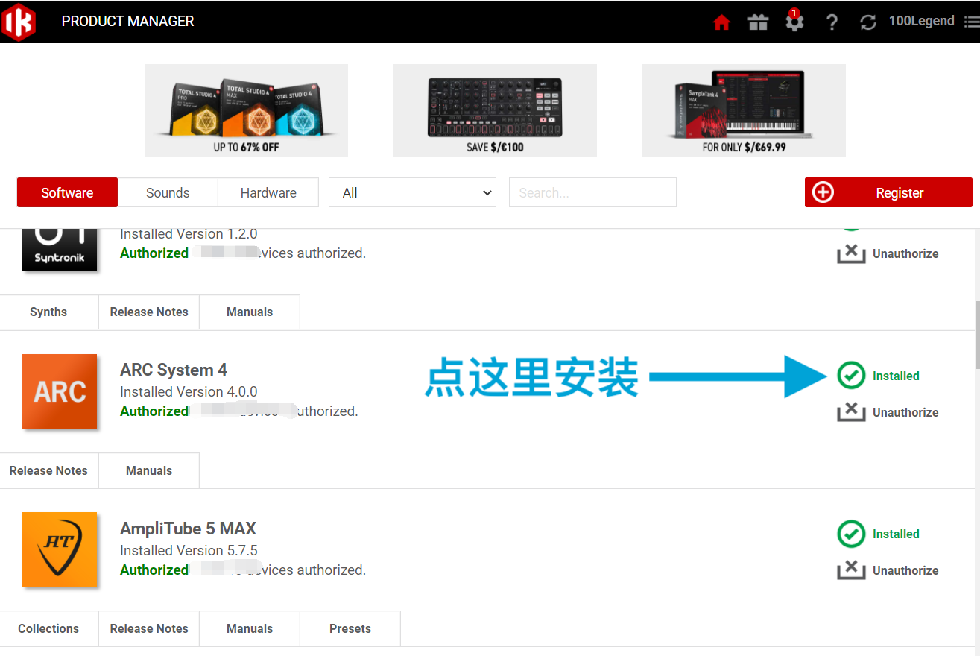Switch to the Hardware tab
The width and height of the screenshot is (980, 656).
(x=268, y=192)
